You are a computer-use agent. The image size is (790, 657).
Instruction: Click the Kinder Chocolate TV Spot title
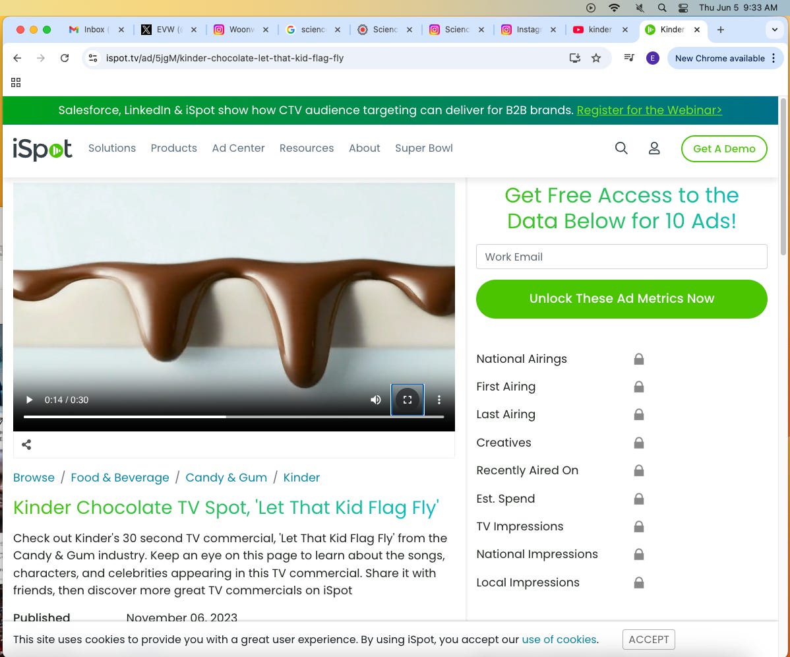pos(226,507)
